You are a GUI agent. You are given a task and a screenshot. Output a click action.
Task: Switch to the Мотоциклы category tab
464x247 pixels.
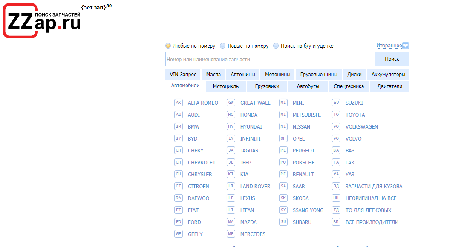click(x=226, y=86)
